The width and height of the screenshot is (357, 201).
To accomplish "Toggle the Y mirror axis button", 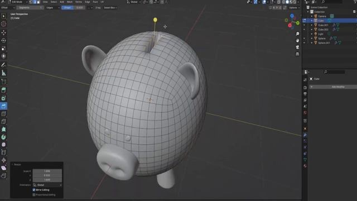I will coord(277,8).
